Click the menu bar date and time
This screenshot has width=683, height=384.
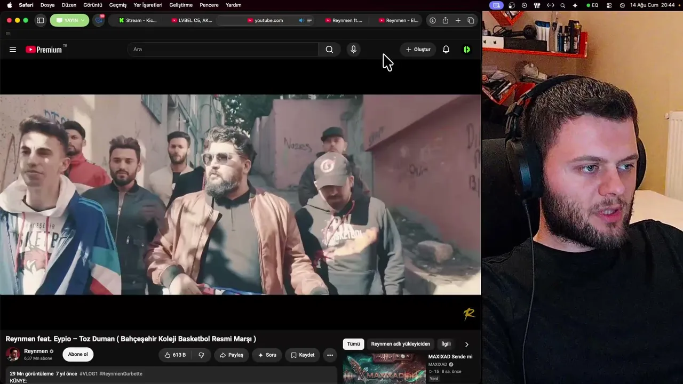[x=653, y=5]
